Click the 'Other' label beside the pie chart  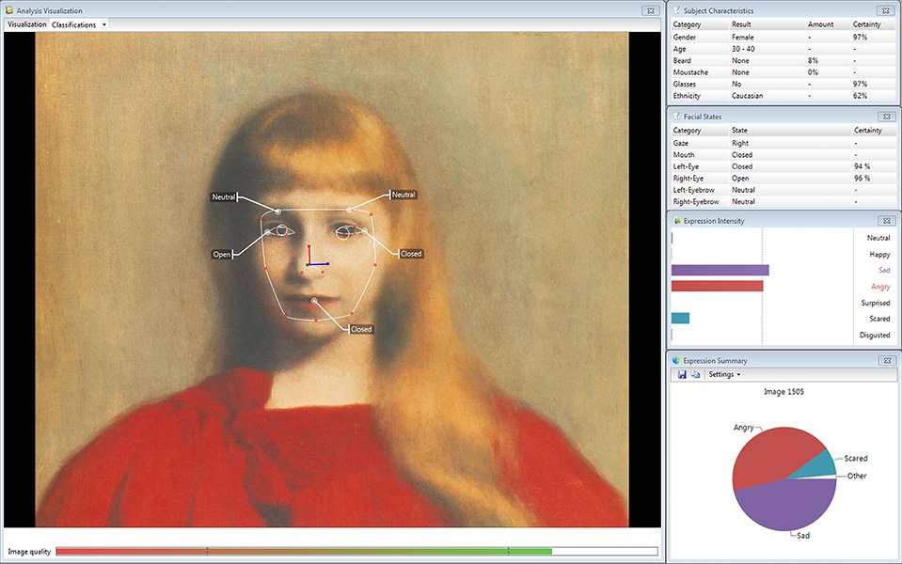click(857, 476)
